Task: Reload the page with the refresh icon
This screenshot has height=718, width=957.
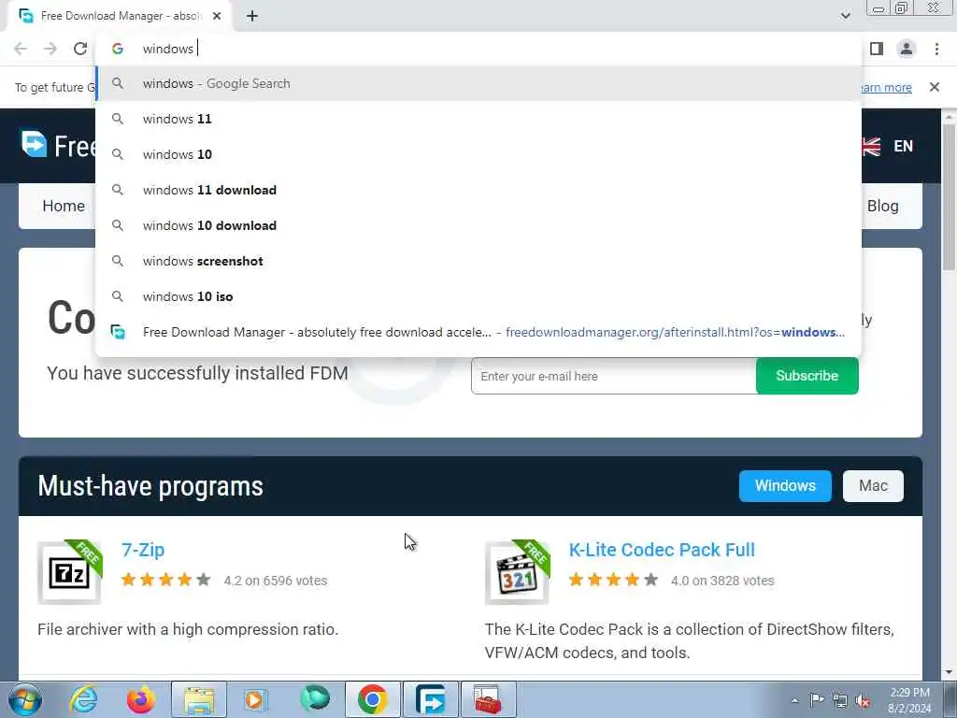Action: (x=80, y=49)
